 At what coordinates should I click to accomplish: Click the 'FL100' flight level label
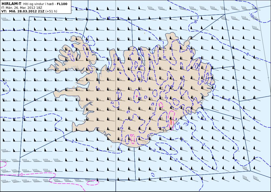point(62,4)
